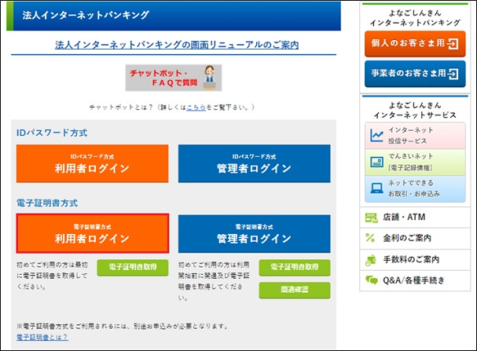Click the Internet Toushin service chart icon
This screenshot has width=477, height=351.
pyautogui.click(x=376, y=135)
